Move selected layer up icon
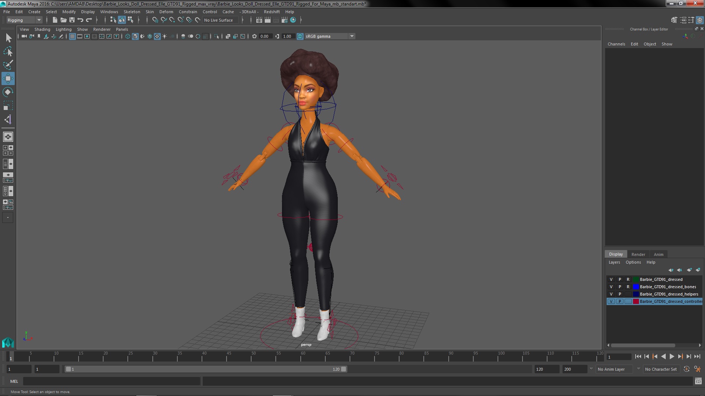705x396 pixels. (x=671, y=270)
